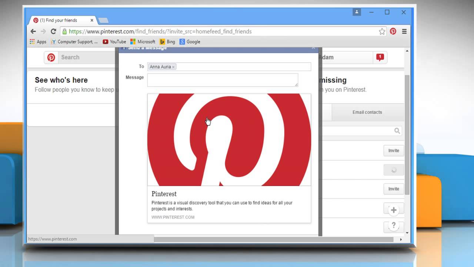Image resolution: width=474 pixels, height=267 pixels.
Task: Click the Message text box
Action: [x=223, y=80]
